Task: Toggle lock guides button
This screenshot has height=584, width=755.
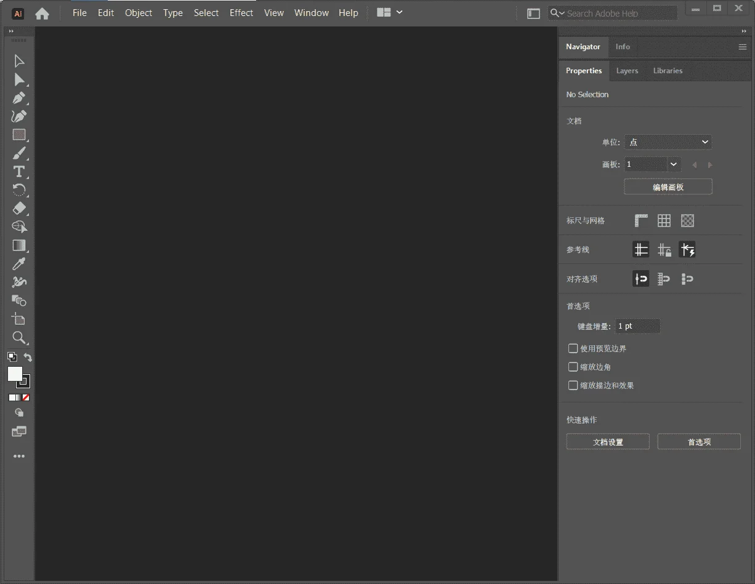Action: [664, 249]
